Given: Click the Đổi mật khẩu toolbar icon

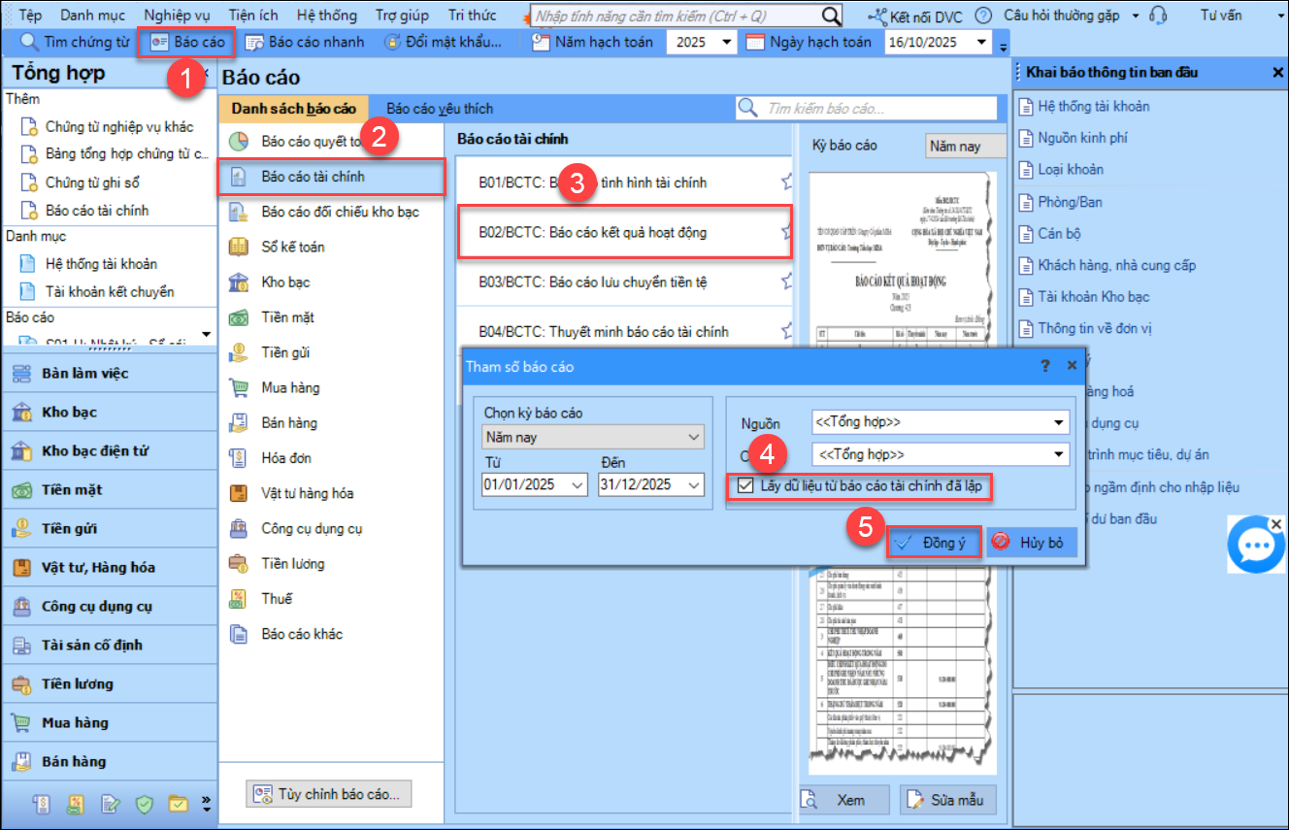Looking at the screenshot, I should pyautogui.click(x=391, y=42).
